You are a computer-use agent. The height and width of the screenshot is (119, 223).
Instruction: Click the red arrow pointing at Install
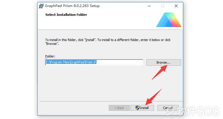click(154, 97)
